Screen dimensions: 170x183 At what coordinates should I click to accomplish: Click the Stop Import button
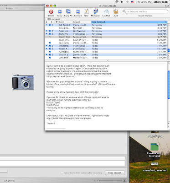(114, 173)
